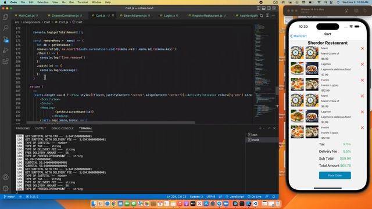372x209 pixels.
Task: Toggle the bottom panel layout button
Action: [263, 8]
